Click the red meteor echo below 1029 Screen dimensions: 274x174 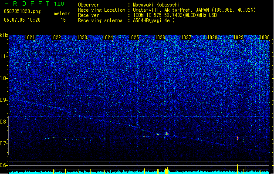click(x=237, y=138)
